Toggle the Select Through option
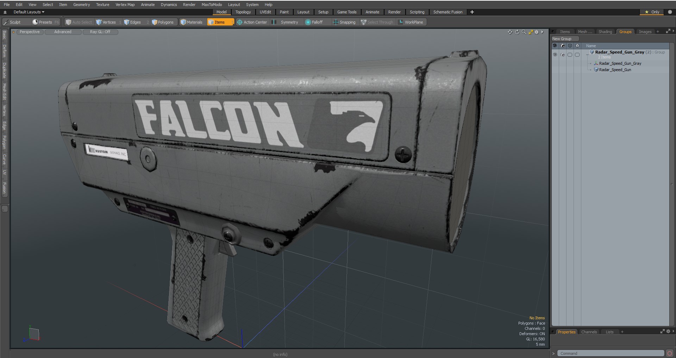The width and height of the screenshot is (676, 358). 377,22
